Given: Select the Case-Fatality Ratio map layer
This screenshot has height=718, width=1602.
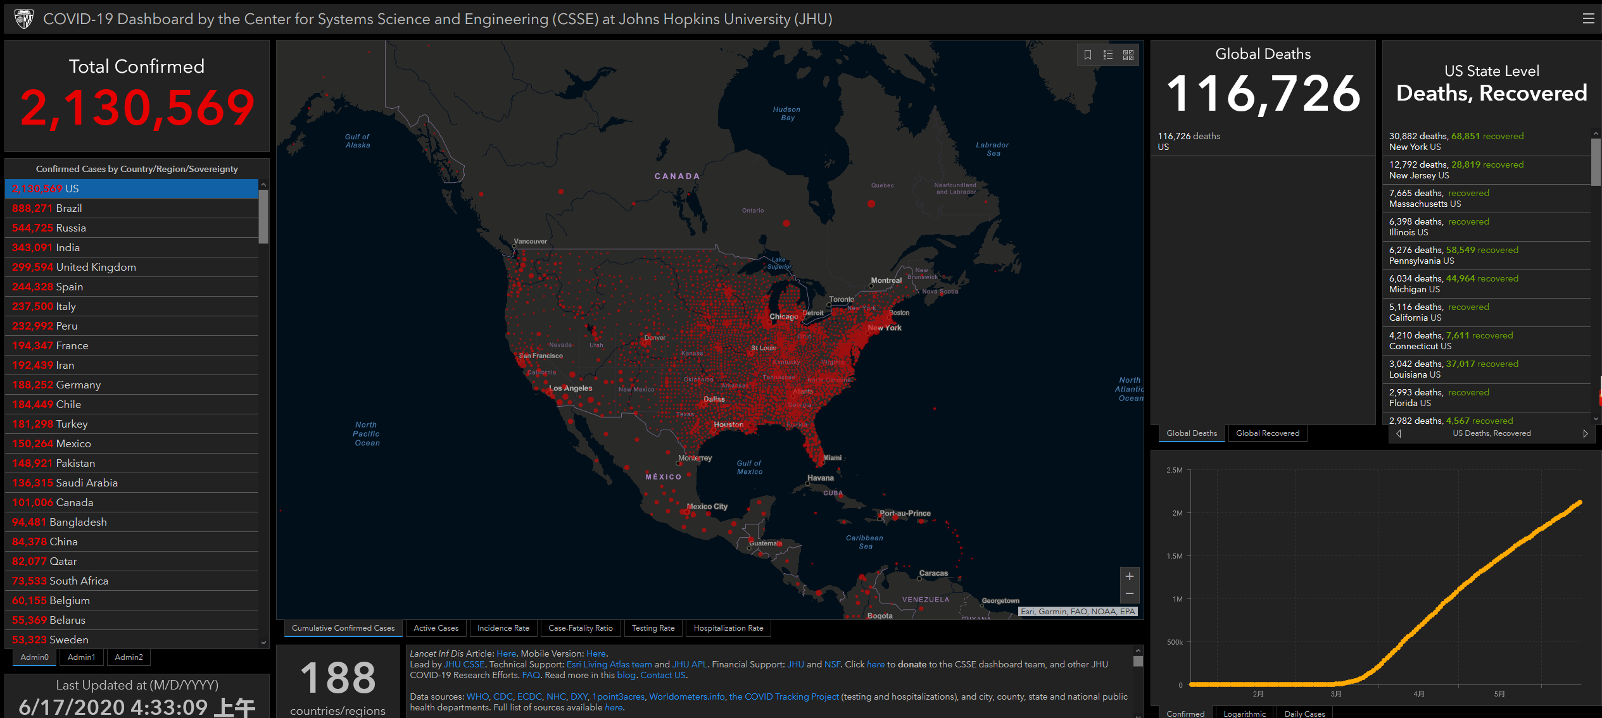Looking at the screenshot, I should pos(580,628).
